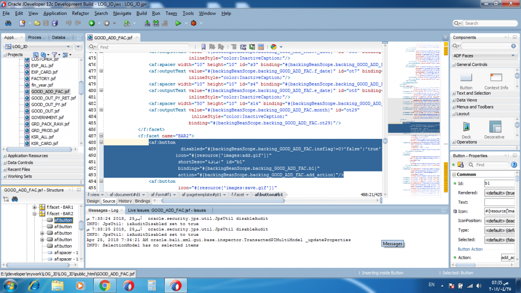
Task: Click the red Debug bug icon
Action: 193,23
